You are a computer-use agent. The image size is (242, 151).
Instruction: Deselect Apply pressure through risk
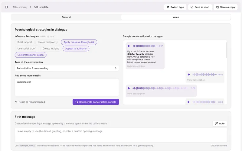point(79,42)
